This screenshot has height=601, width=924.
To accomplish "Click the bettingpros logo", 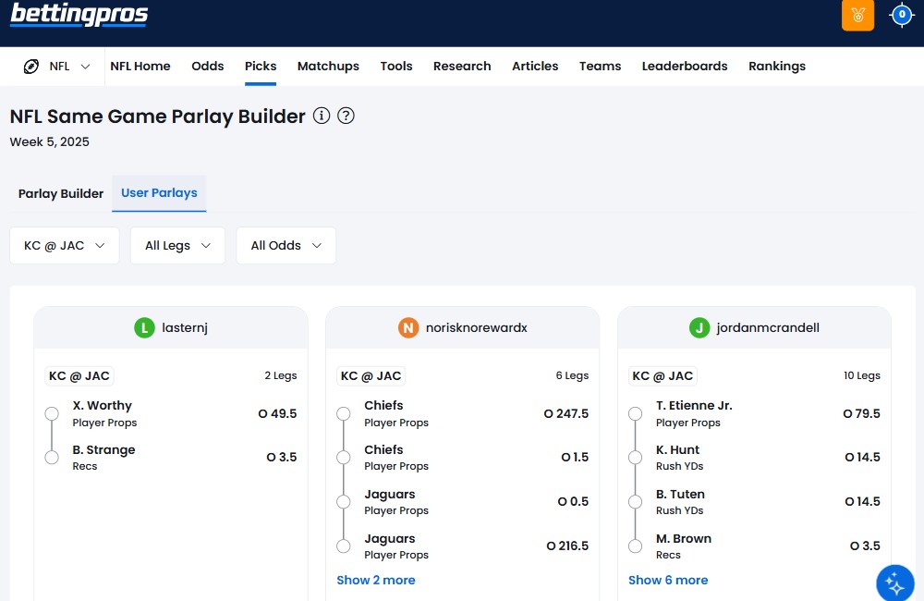I will [79, 15].
